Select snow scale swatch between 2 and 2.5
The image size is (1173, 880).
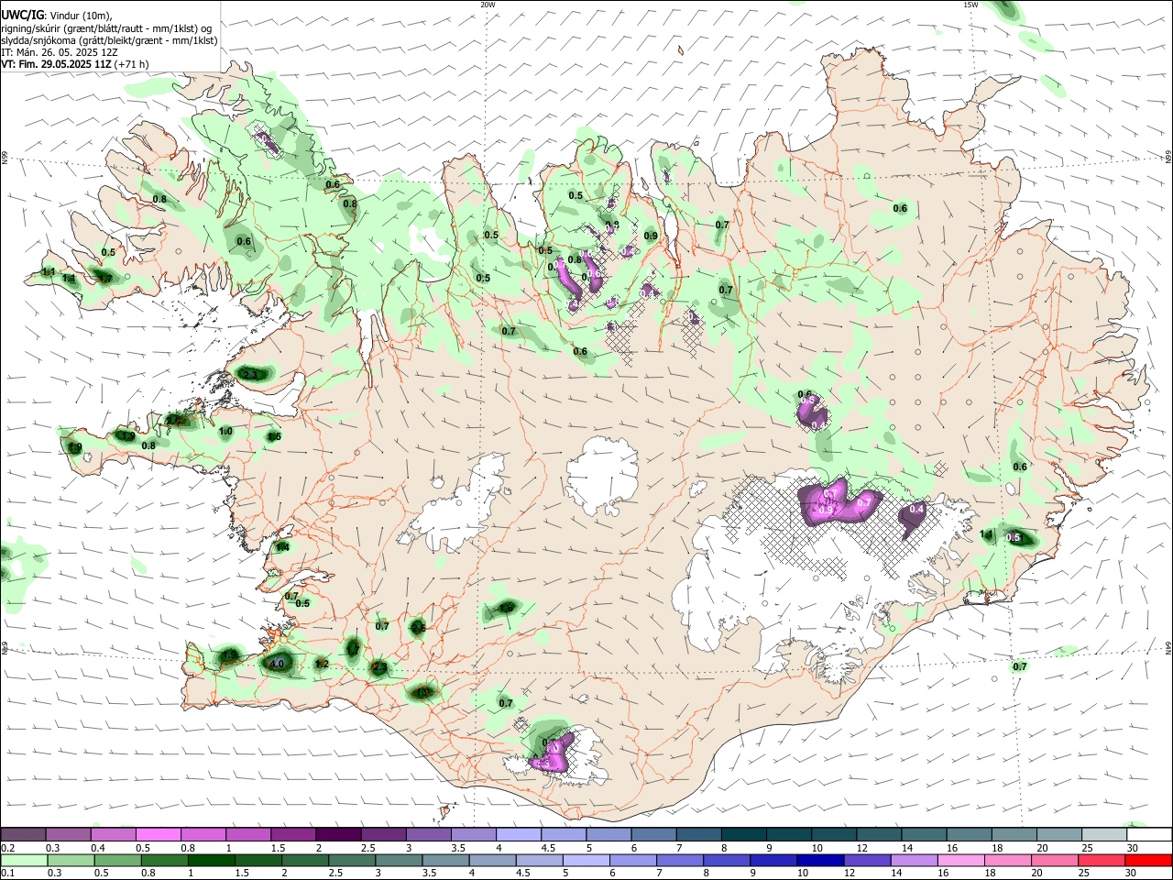(x=337, y=834)
